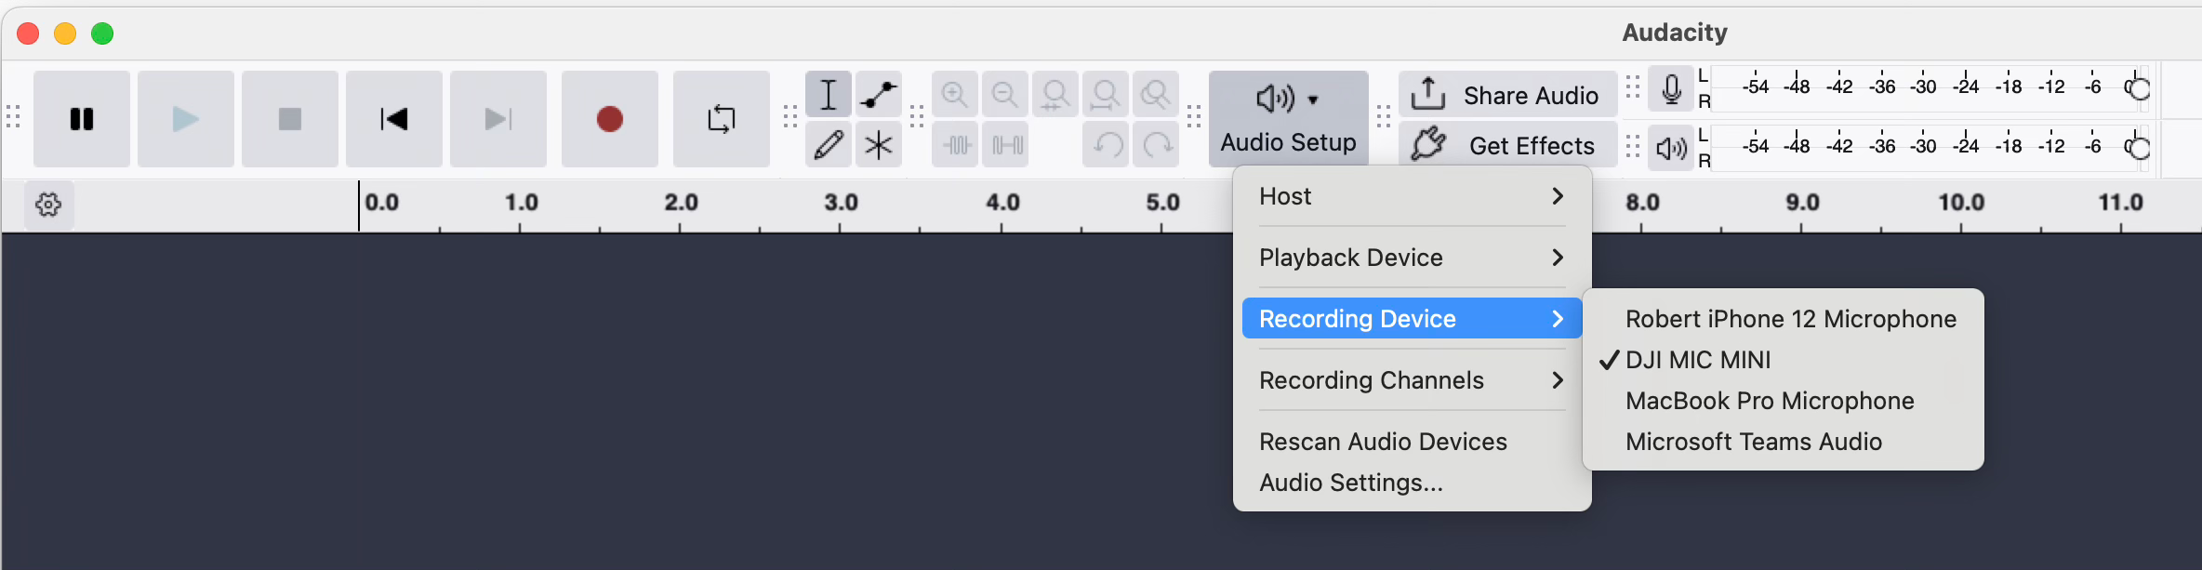The height and width of the screenshot is (570, 2202).
Task: Silence audio selection icon
Action: click(x=1005, y=144)
